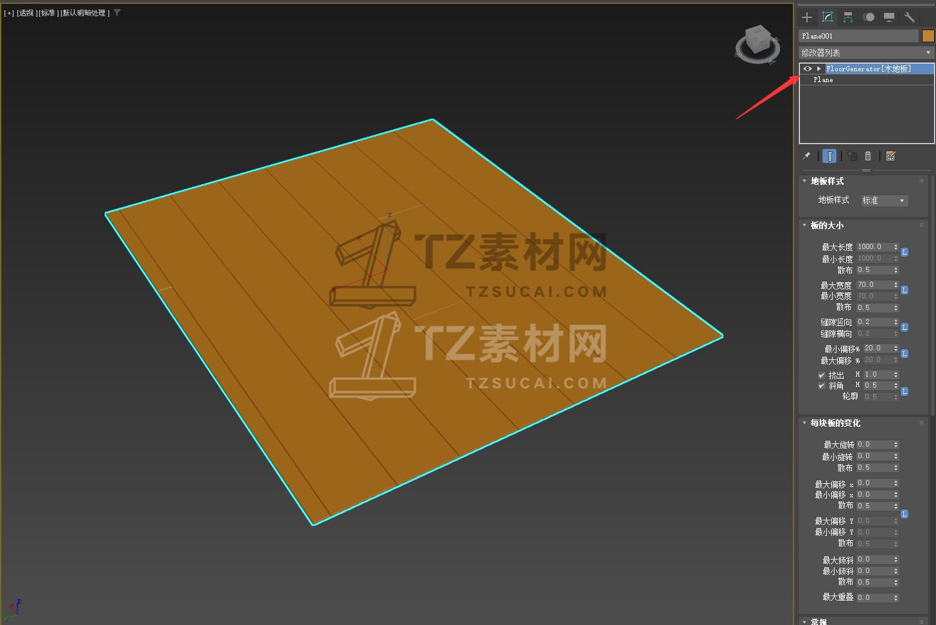Toggle the width lock L button

click(x=905, y=290)
